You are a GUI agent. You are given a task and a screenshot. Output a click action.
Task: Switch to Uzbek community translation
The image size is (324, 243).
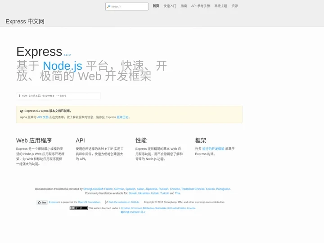click(x=155, y=193)
